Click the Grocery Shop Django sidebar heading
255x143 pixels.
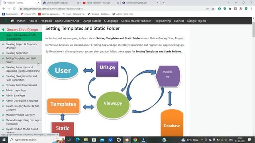click(22, 29)
